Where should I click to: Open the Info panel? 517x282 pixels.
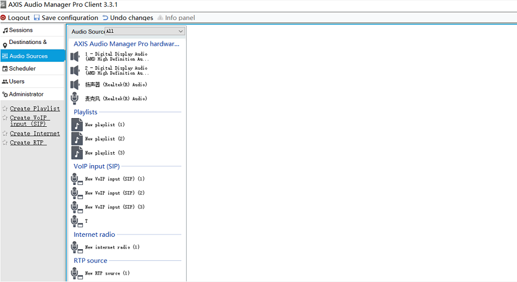coord(176,18)
